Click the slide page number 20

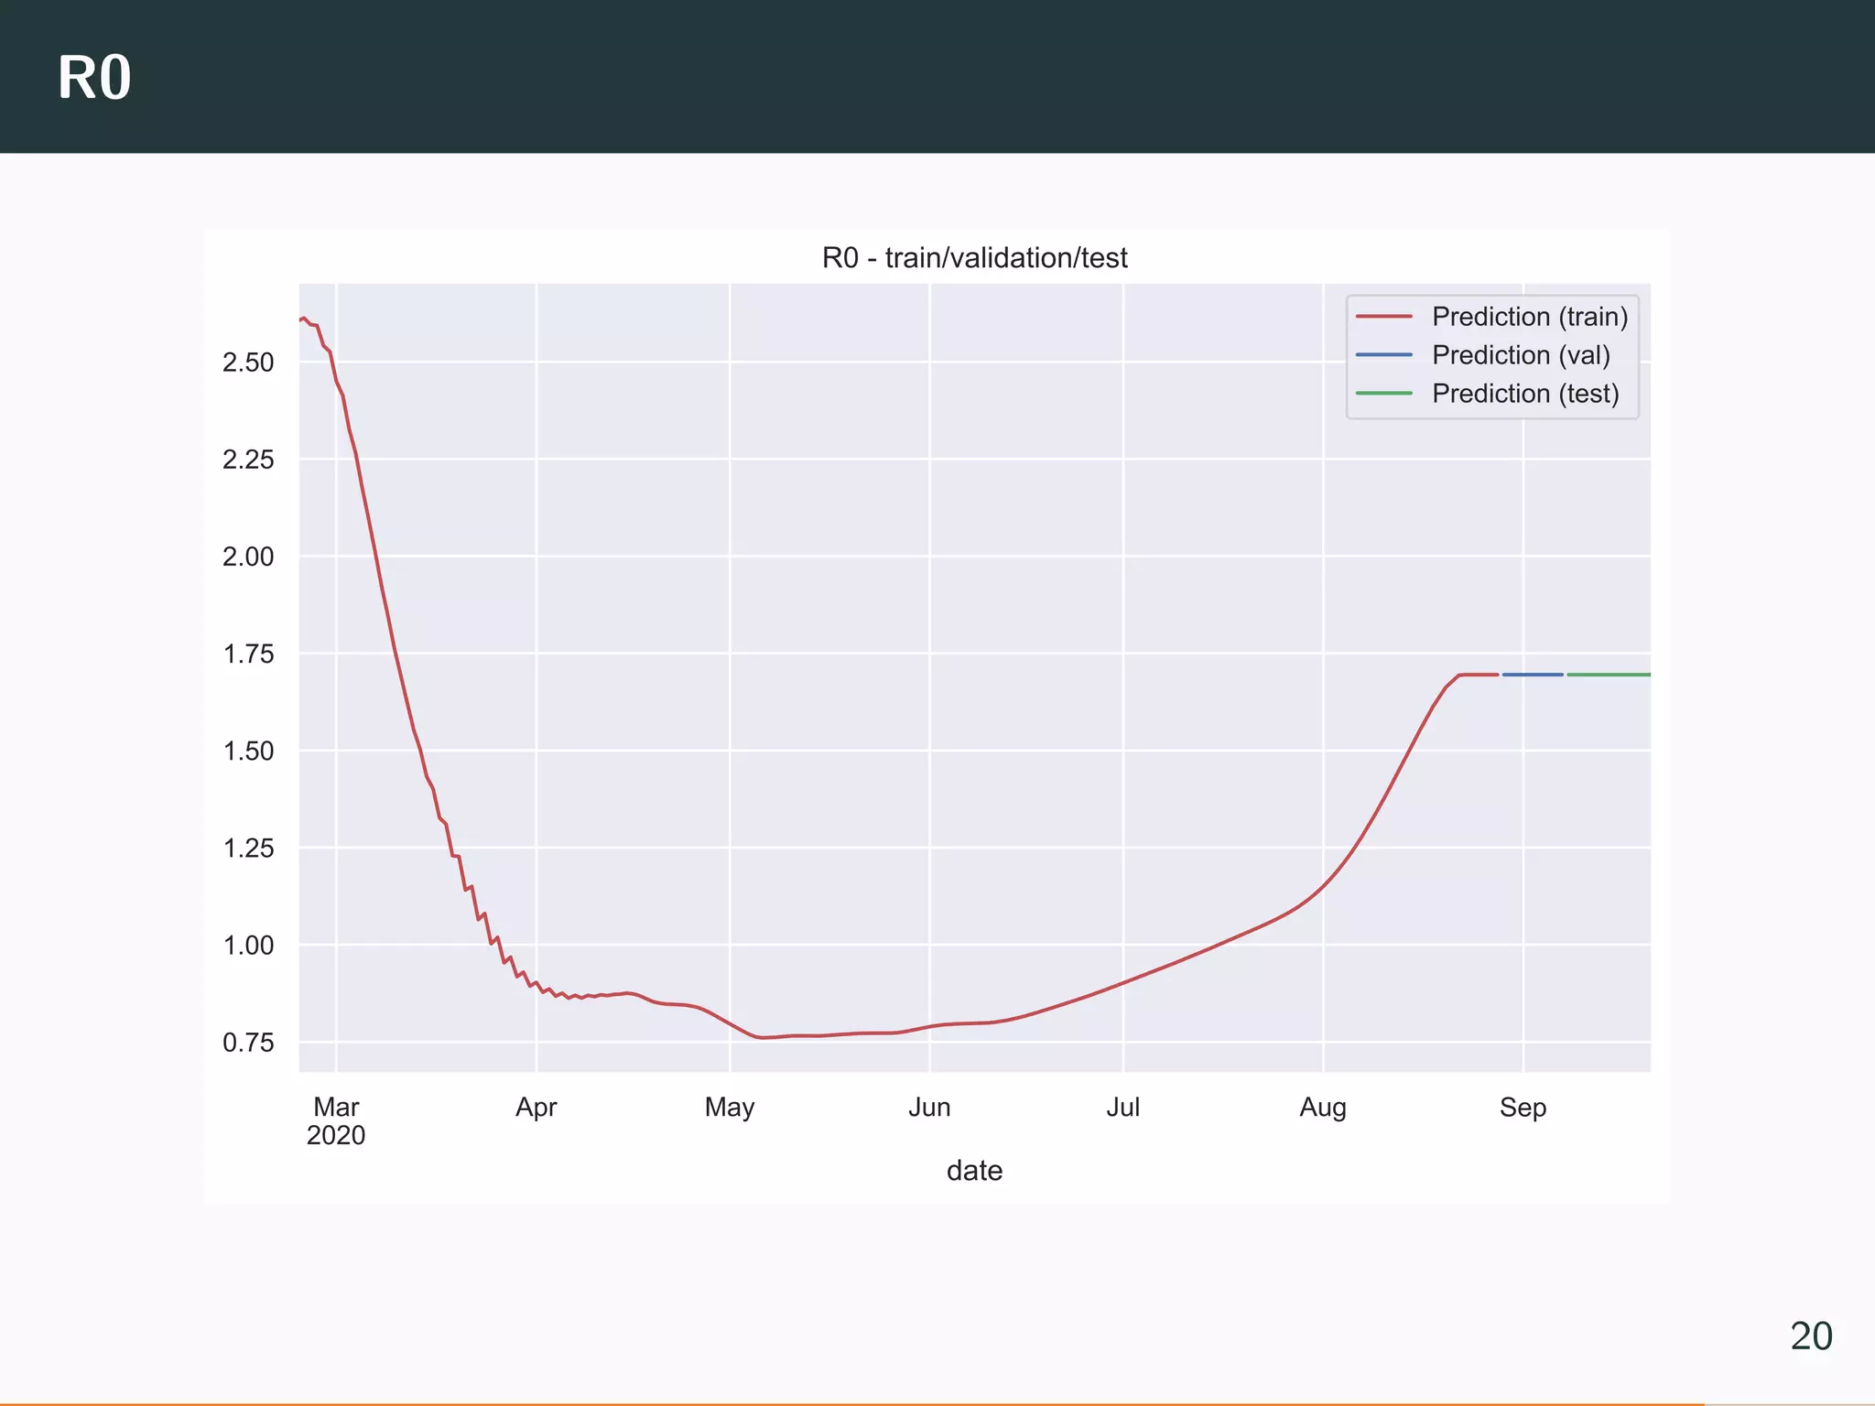pos(1810,1336)
